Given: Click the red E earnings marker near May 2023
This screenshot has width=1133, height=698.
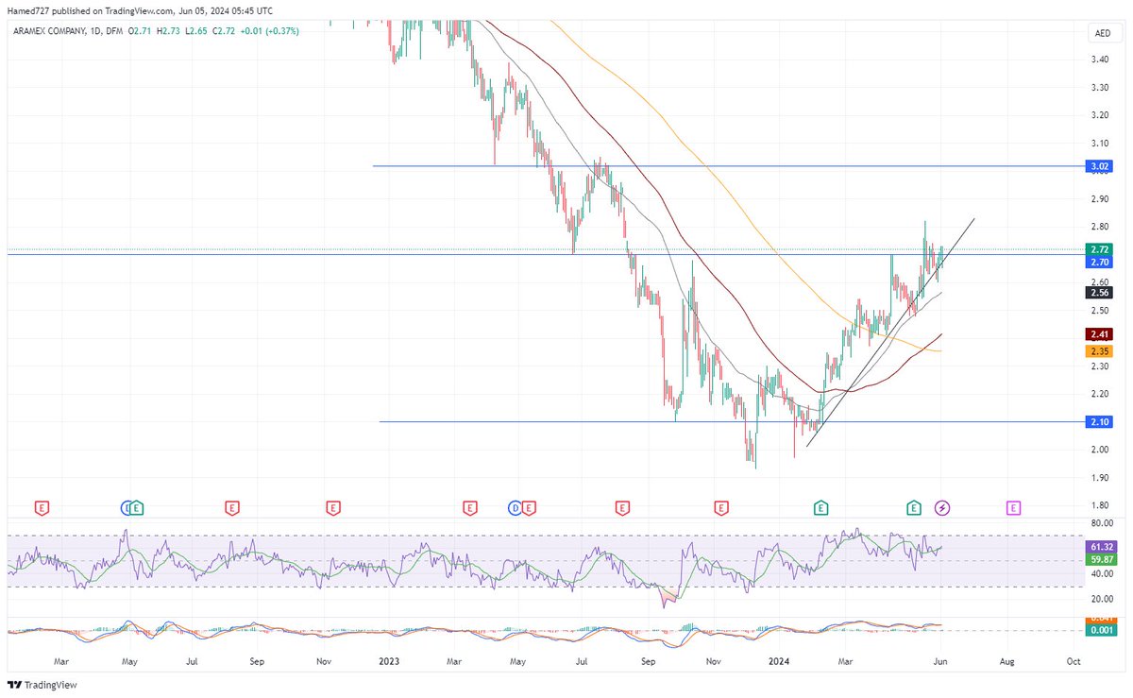Looking at the screenshot, I should (x=529, y=508).
